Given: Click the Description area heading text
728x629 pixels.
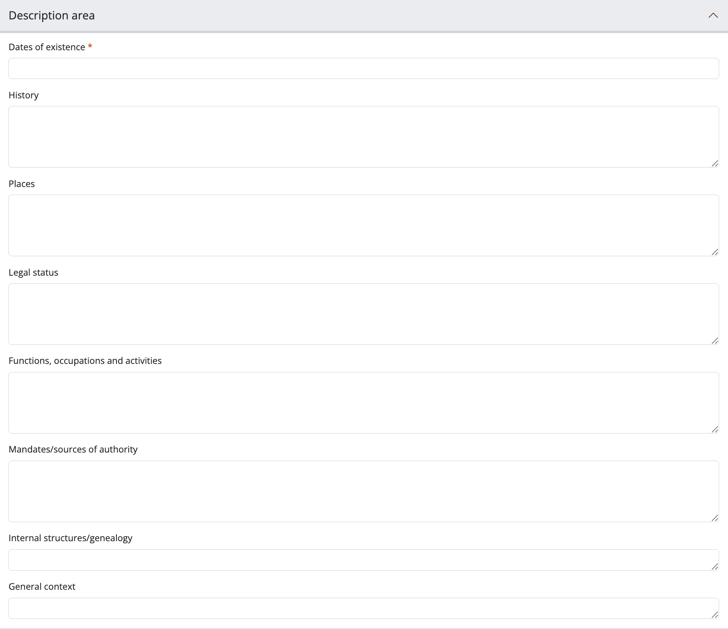Looking at the screenshot, I should (x=51, y=16).
